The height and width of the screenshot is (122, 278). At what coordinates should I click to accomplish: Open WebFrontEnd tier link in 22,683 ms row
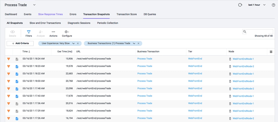point(195,73)
